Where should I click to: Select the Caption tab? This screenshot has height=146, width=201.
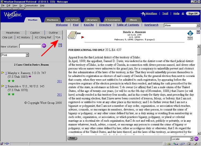point(35,33)
